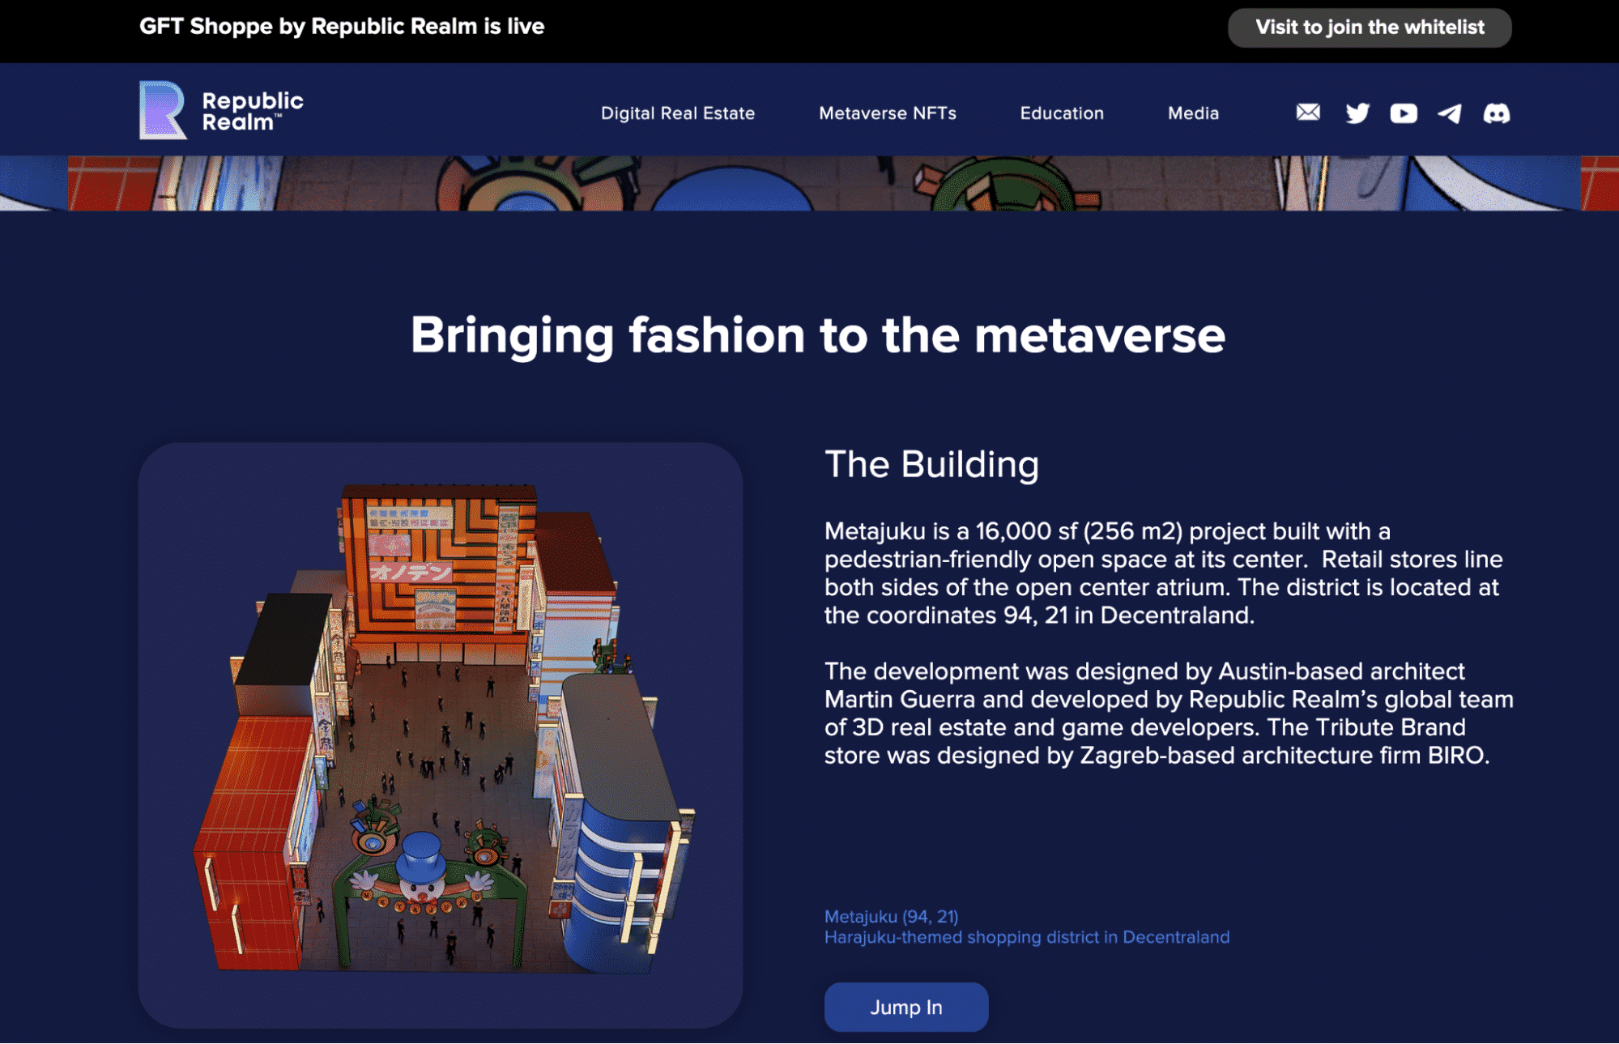Viewport: 1619px width, 1044px height.
Task: Click The Building section heading
Action: tap(931, 465)
